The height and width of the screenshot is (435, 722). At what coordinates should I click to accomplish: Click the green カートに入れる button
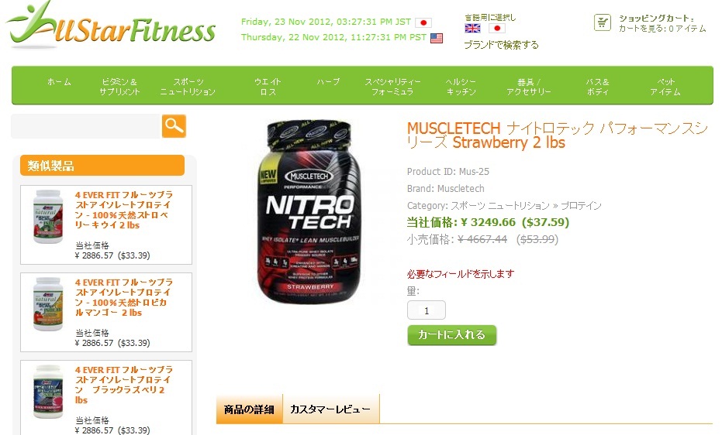[451, 335]
